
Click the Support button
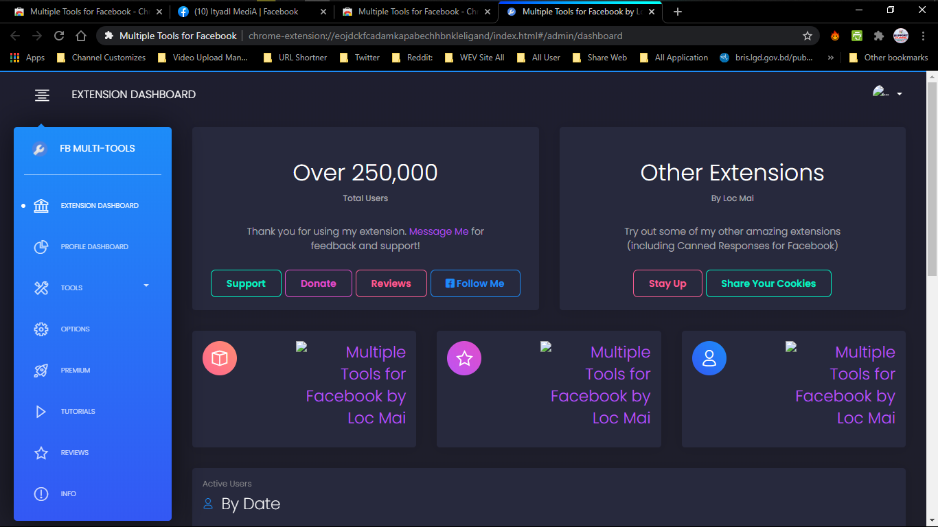coord(246,283)
